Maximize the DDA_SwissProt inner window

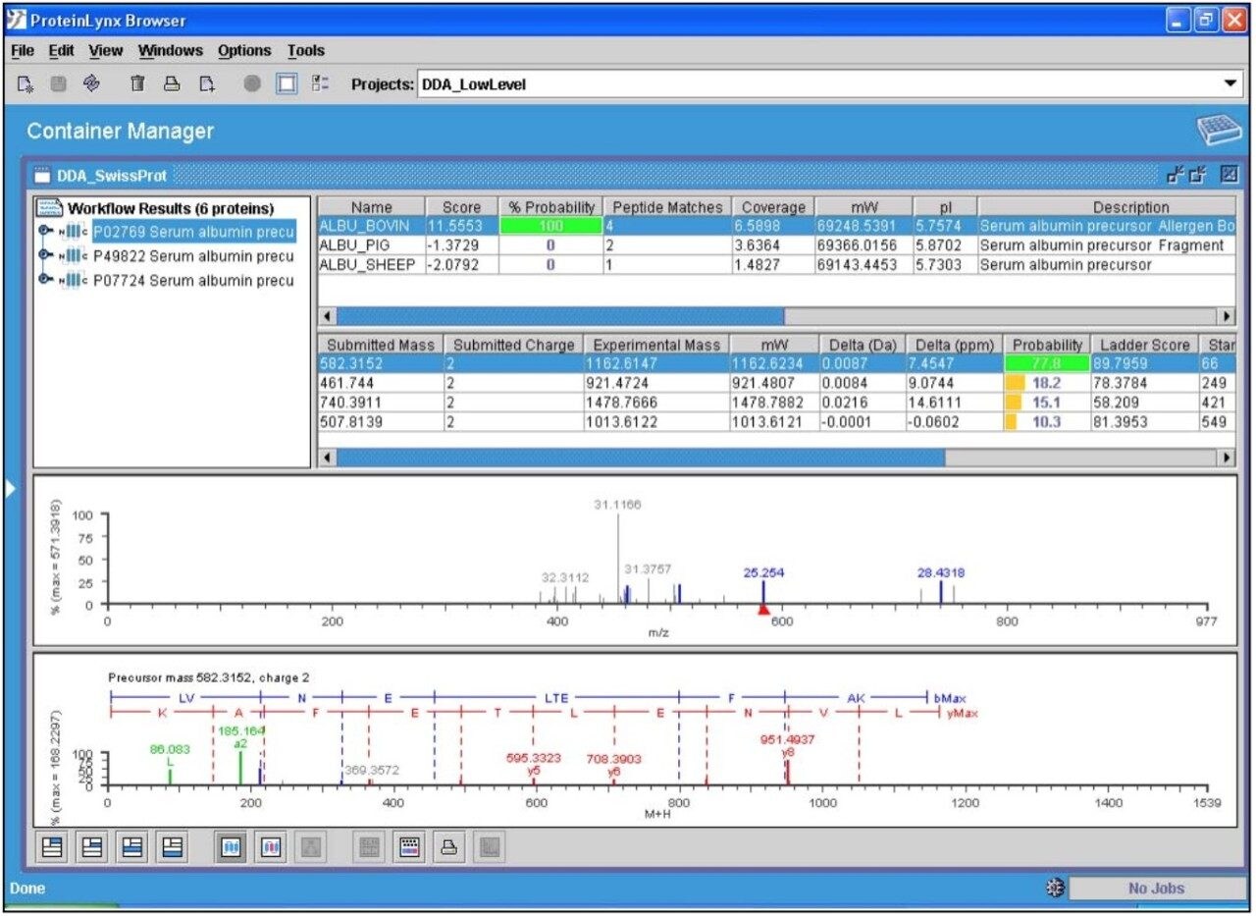[1230, 176]
